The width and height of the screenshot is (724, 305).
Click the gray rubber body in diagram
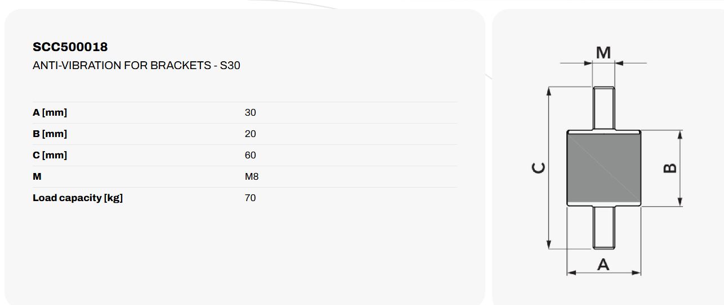coord(604,169)
